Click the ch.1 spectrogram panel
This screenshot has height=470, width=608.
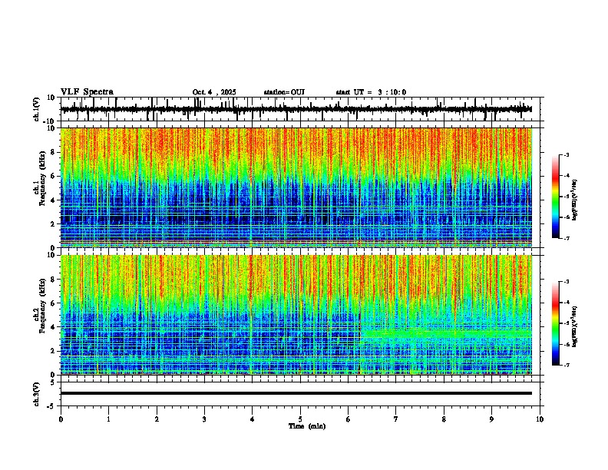pos(296,187)
